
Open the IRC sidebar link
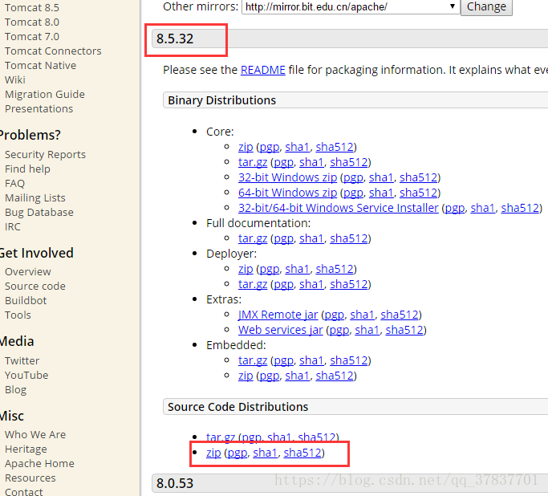[x=13, y=227]
